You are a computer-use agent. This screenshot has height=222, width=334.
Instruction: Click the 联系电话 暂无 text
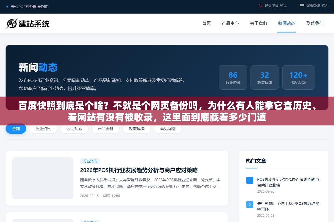point(276,5)
